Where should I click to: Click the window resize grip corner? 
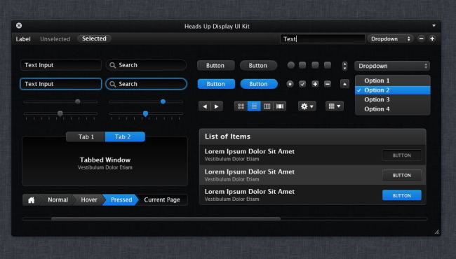tap(437, 232)
